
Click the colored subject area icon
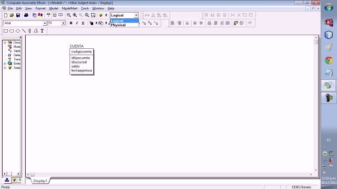point(101,15)
